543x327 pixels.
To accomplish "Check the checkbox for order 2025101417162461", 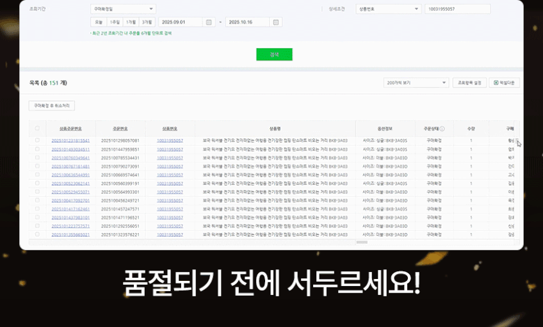I will point(37,209).
